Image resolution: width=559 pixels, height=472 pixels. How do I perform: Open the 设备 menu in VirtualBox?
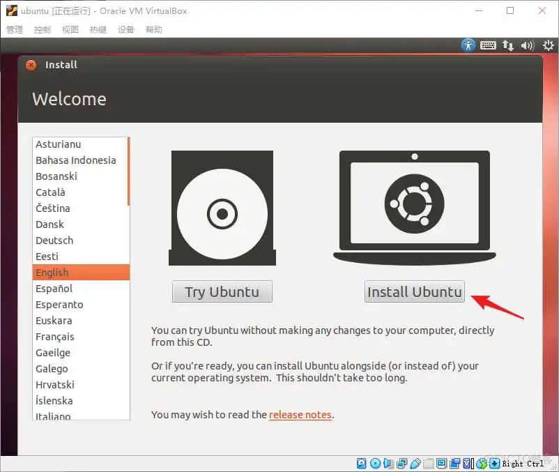coord(125,29)
